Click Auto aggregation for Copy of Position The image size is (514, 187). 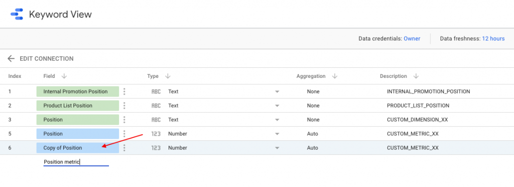coord(312,148)
